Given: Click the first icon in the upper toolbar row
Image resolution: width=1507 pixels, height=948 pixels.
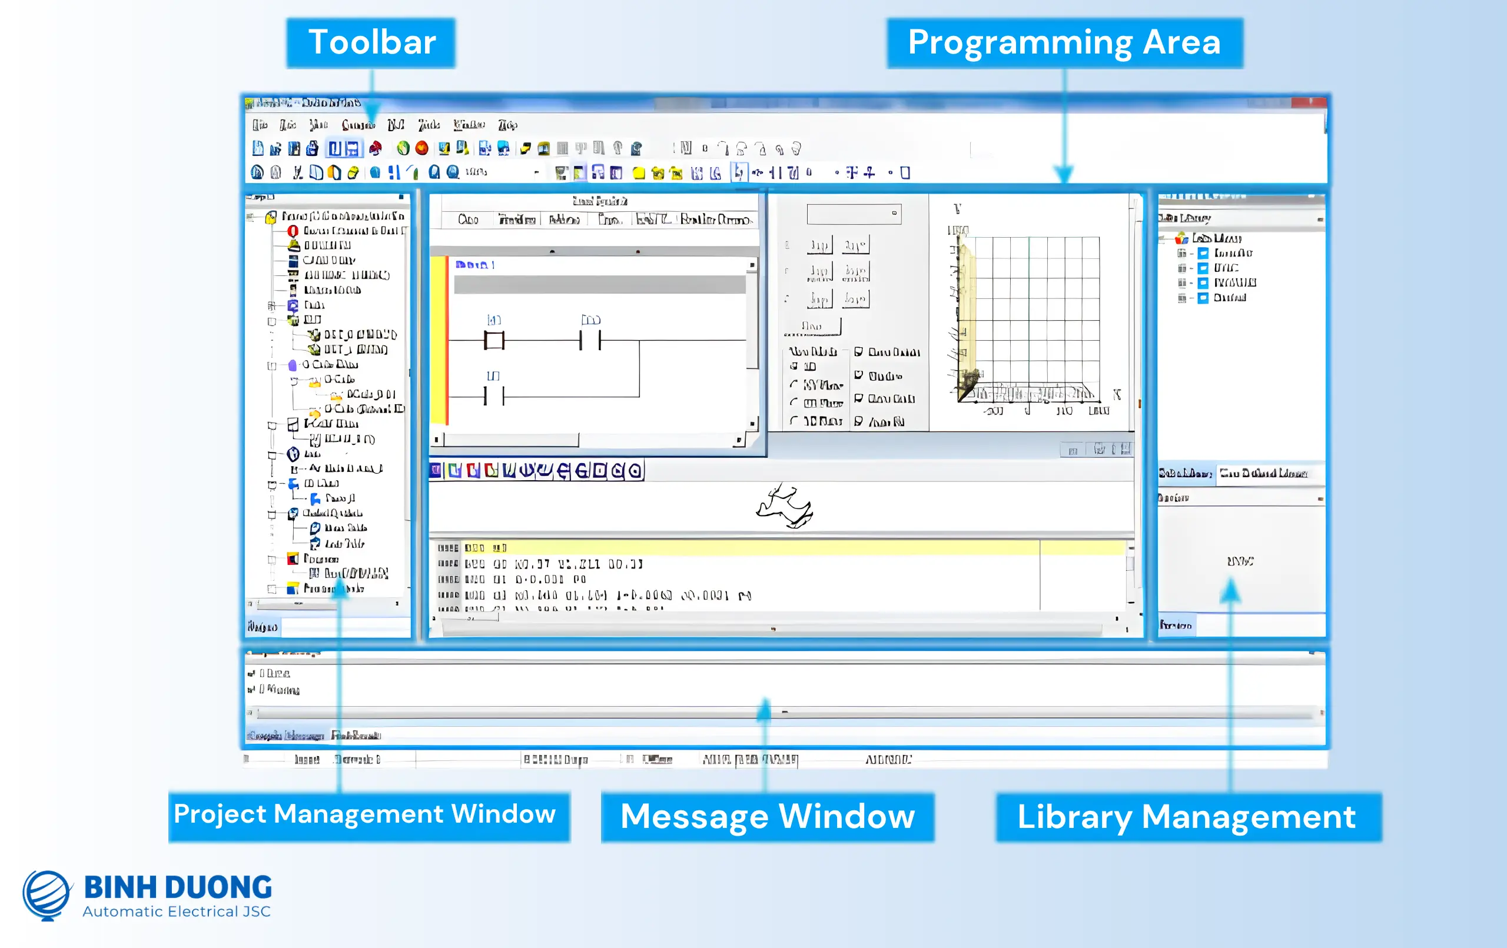Looking at the screenshot, I should (257, 148).
